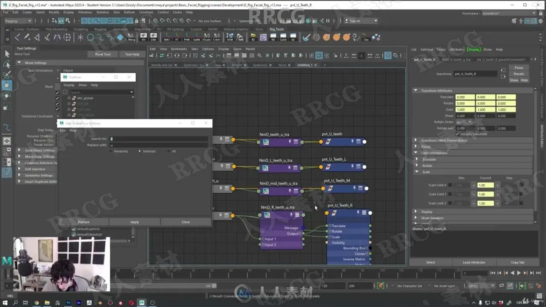The image size is (546, 307).
Task: Click the Cho shelf button
Action: pyautogui.click(x=366, y=38)
